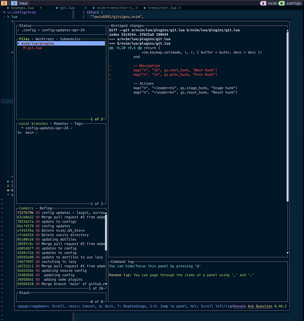The width and height of the screenshot is (304, 321).
Task: Select commit a82332c1 Merge pull request #1
Action: click(x=61, y=266)
